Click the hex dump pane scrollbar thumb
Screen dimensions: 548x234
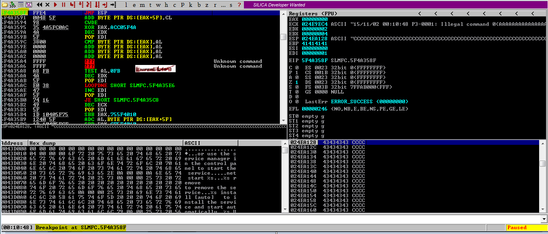(x=284, y=150)
